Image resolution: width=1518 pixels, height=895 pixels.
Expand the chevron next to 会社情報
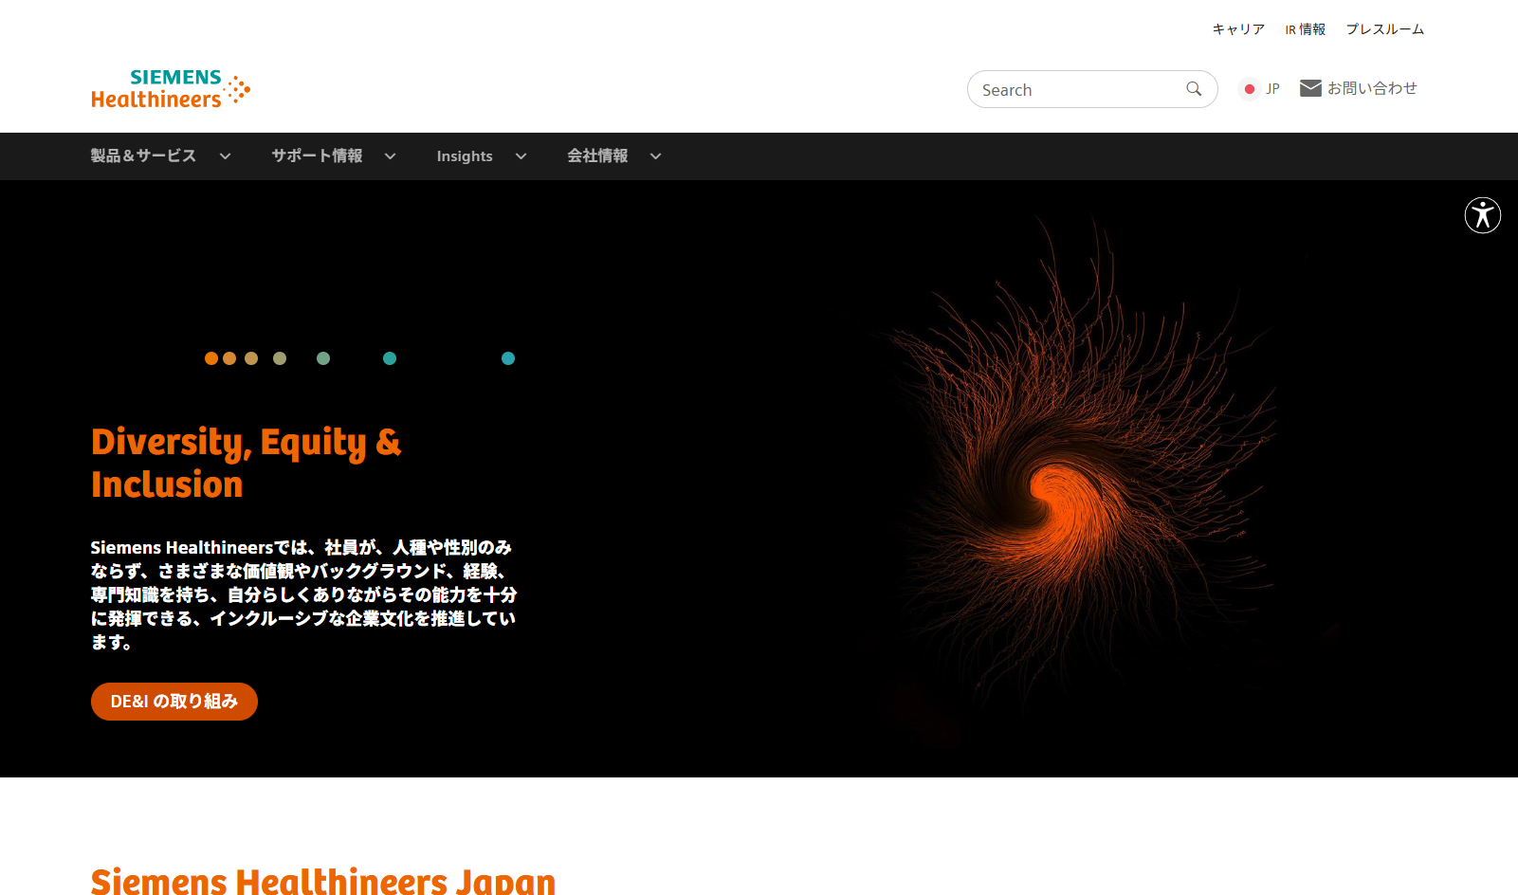tap(655, 156)
